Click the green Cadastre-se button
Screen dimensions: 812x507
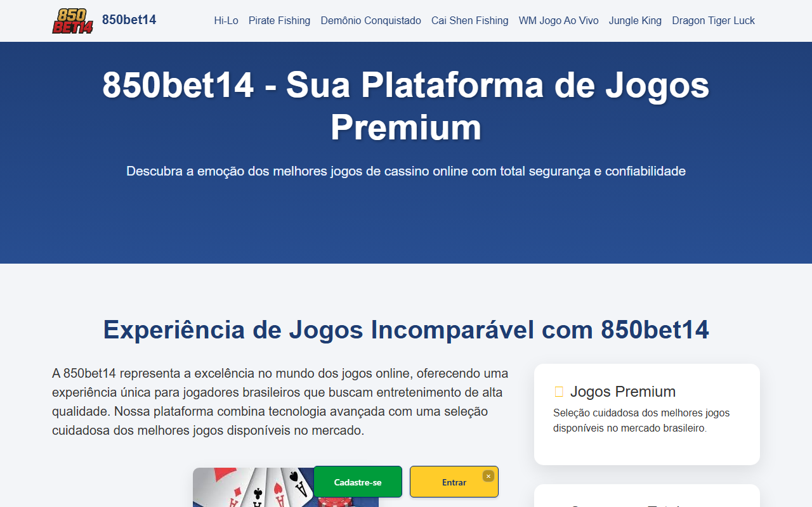(x=358, y=482)
